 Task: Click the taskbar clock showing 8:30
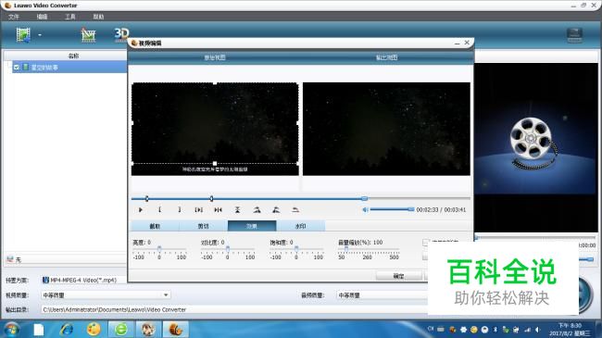point(570,330)
